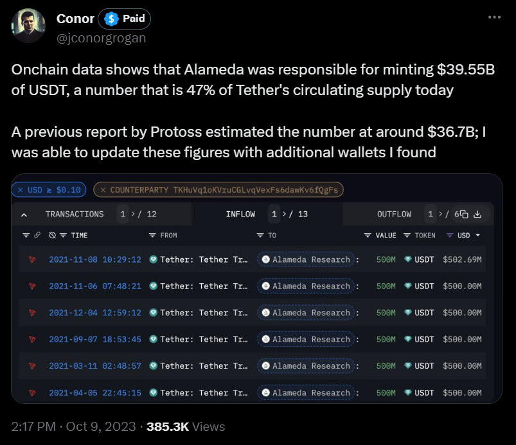Screen dimensions: 516x445
Task: Click Alameda Research tag in 2021-11-06 row
Action: tap(306, 286)
